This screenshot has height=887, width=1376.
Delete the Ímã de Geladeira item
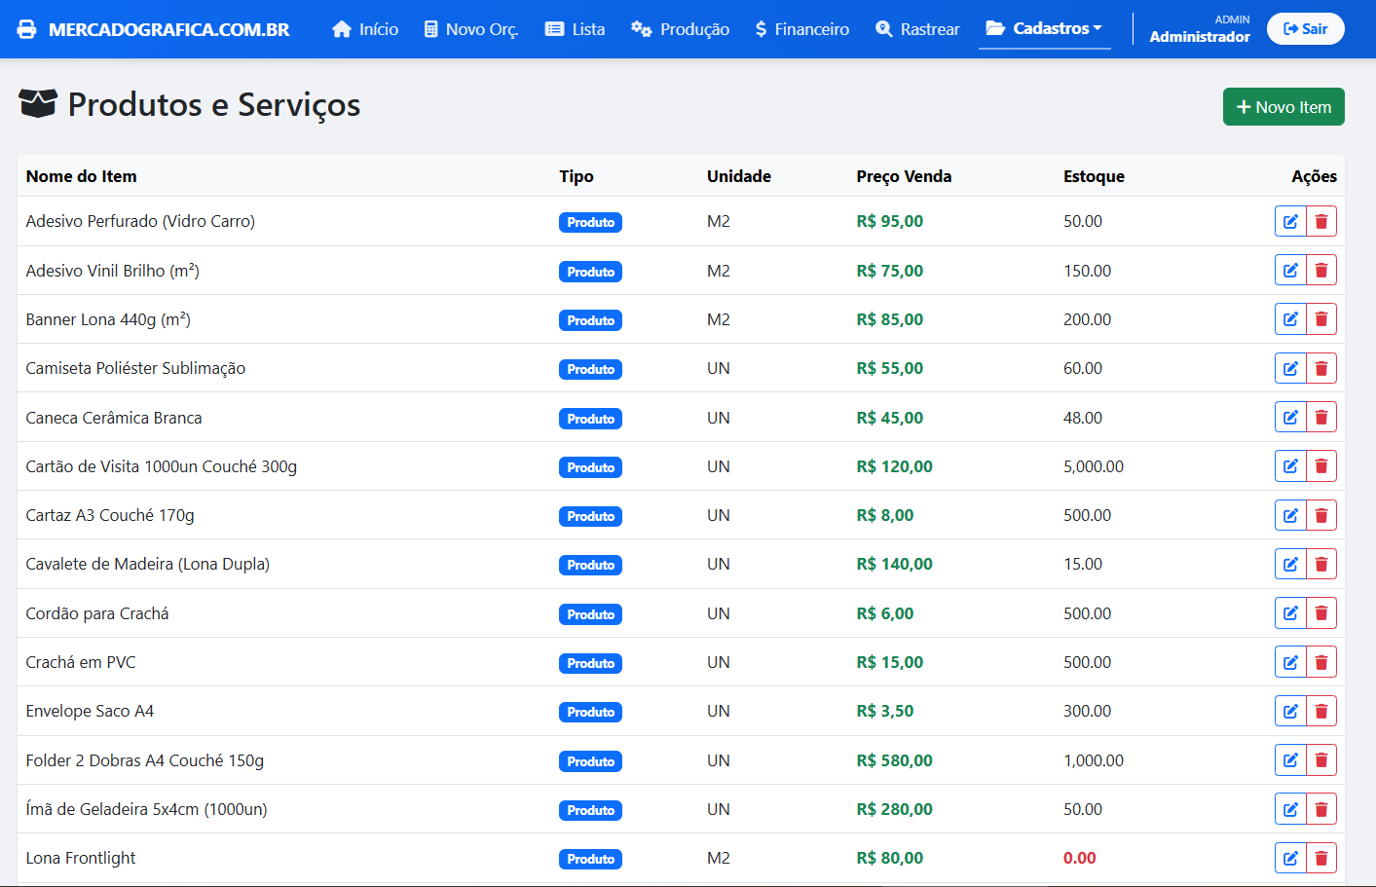(1321, 809)
